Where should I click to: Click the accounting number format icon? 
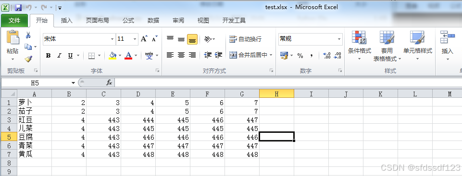[284, 56]
